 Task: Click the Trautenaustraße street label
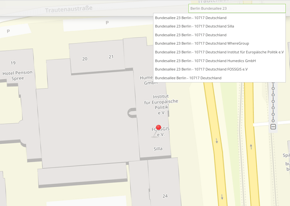(69, 9)
